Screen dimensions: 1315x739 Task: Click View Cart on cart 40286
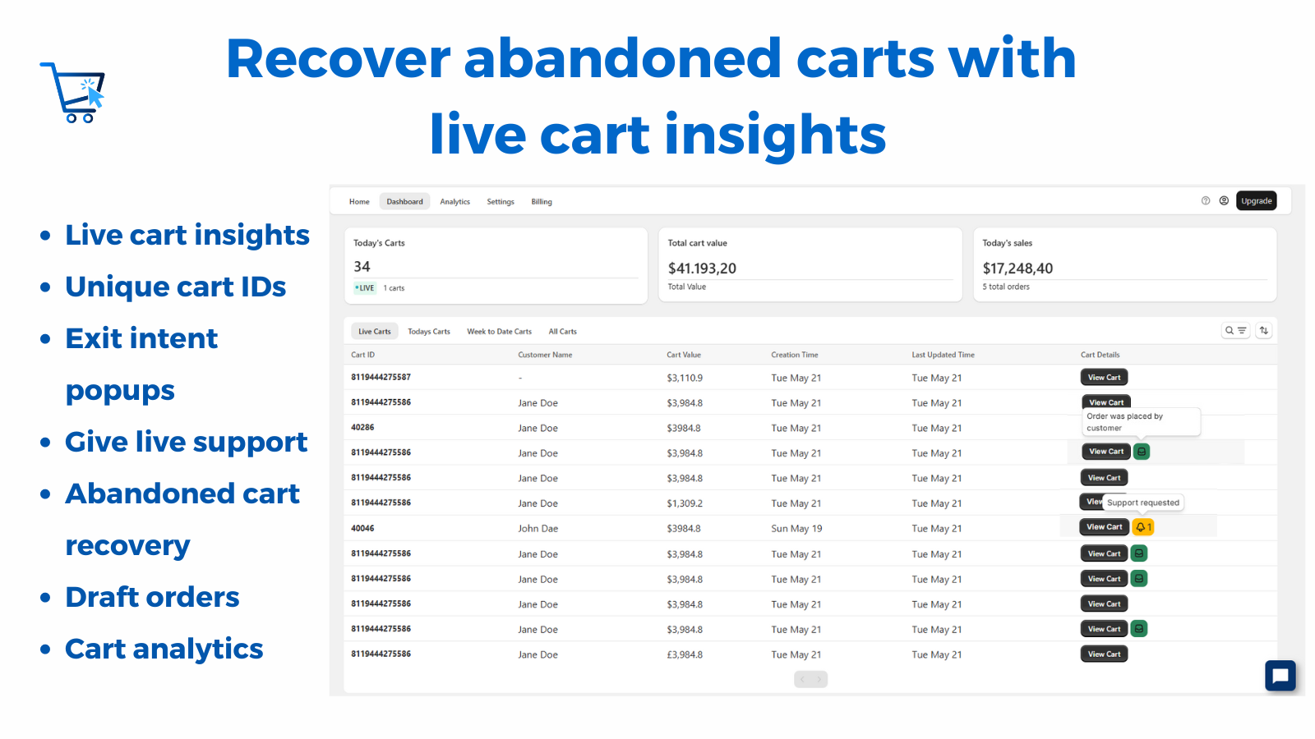[x=1105, y=428]
